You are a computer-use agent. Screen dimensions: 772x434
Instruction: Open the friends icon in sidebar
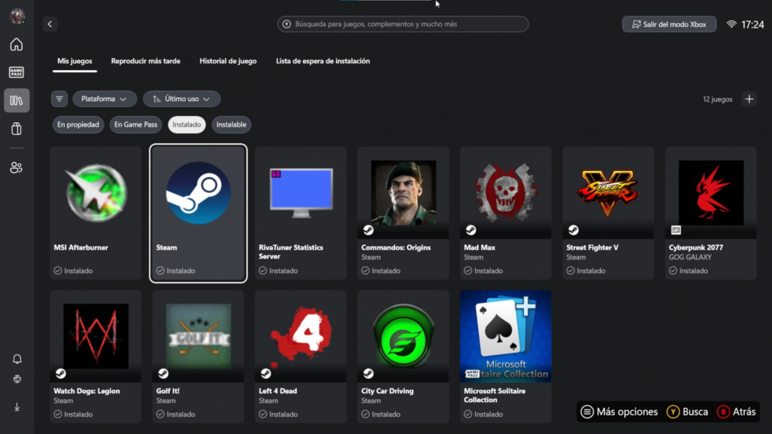point(17,167)
